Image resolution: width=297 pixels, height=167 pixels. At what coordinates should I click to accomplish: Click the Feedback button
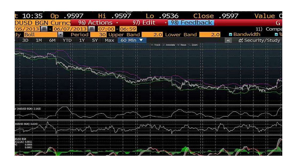[192, 23]
